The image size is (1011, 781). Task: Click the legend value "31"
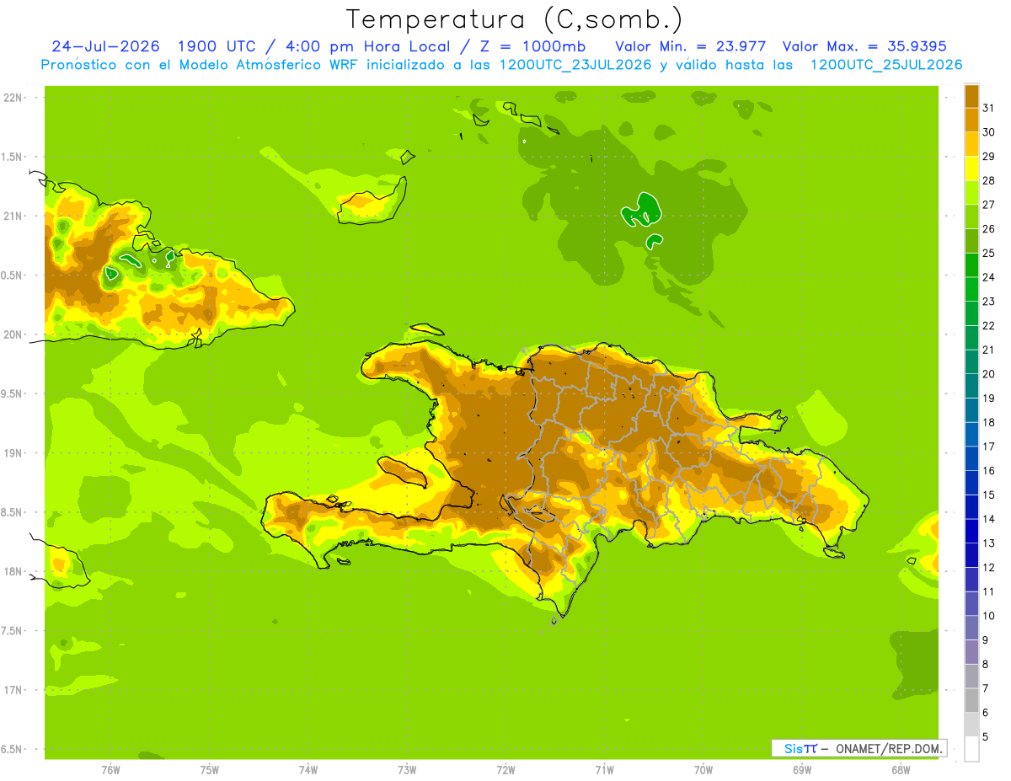tap(988, 107)
